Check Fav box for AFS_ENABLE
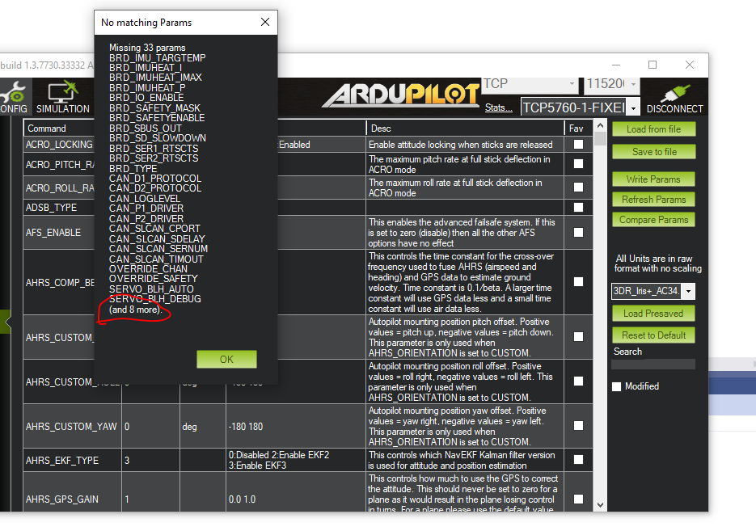 579,232
